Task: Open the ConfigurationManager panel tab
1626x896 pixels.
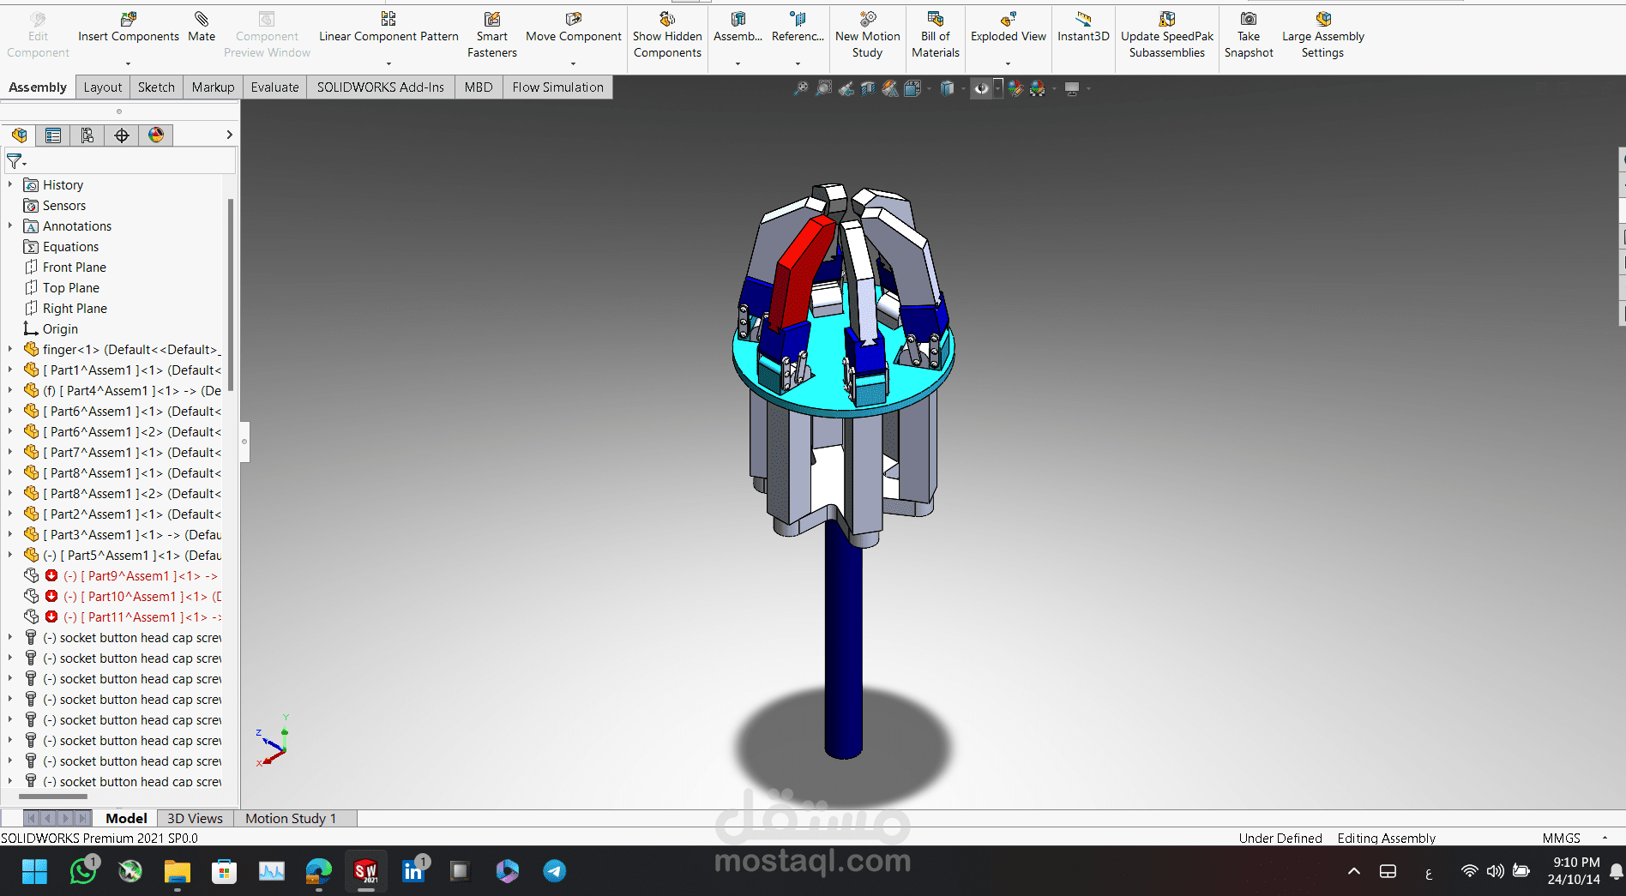Action: click(x=87, y=135)
